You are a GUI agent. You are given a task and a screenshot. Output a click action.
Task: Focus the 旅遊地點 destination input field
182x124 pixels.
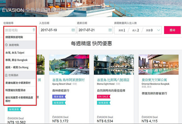20,30
